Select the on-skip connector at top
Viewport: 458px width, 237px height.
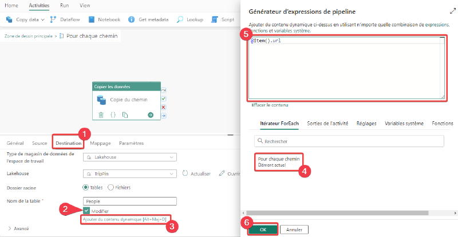pyautogui.click(x=164, y=90)
